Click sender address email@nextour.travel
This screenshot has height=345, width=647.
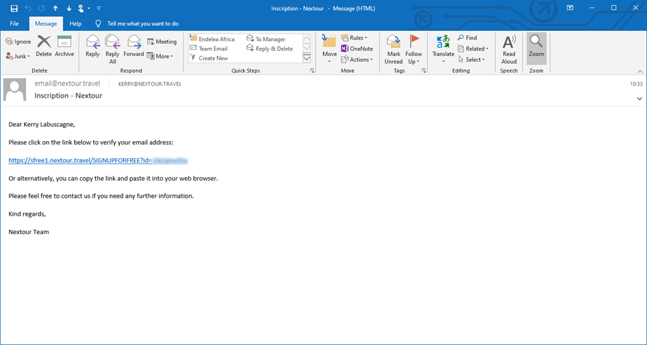[67, 84]
